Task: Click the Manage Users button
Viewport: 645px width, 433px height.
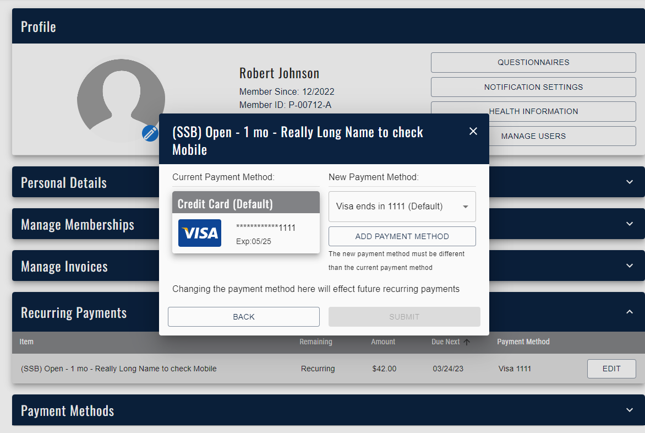Action: tap(533, 136)
